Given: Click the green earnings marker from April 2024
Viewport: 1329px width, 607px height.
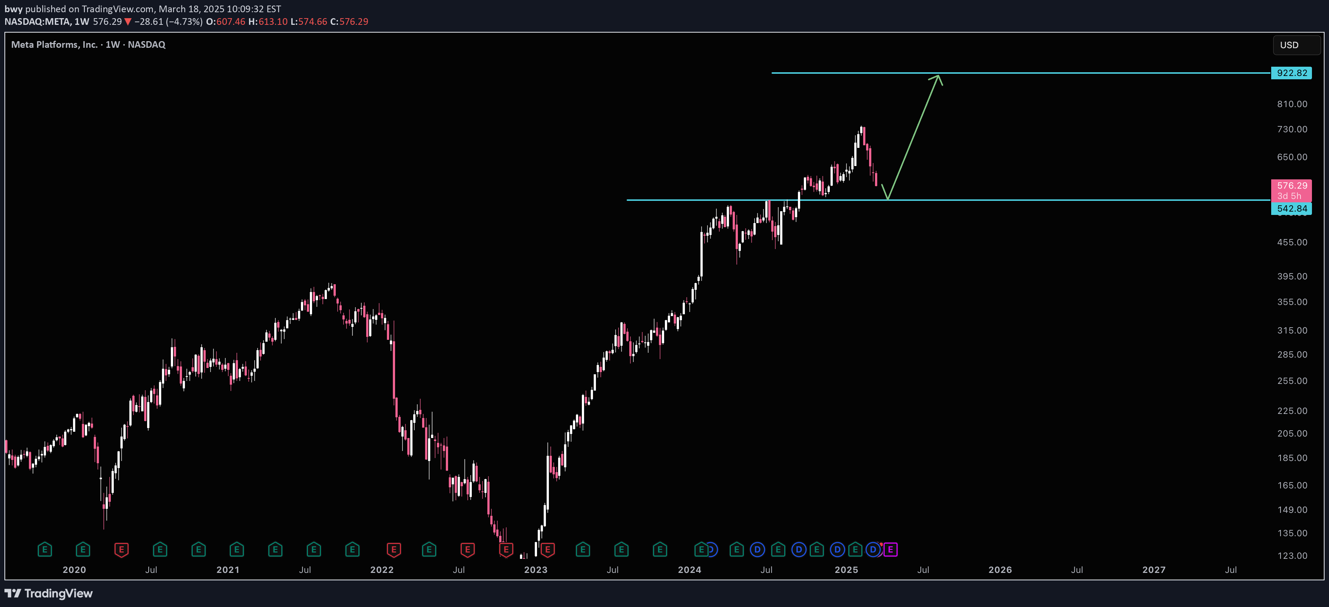Looking at the screenshot, I should pyautogui.click(x=737, y=550).
